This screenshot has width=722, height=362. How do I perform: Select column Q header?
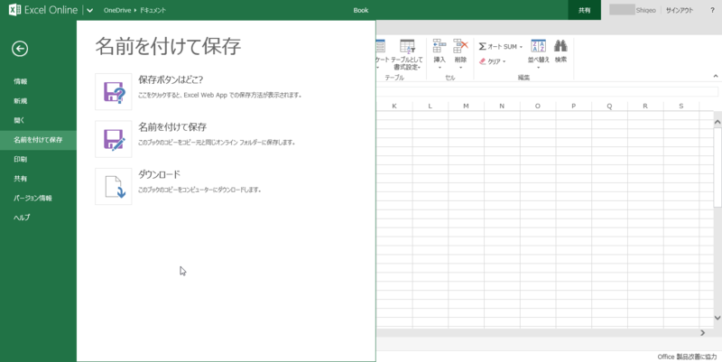point(609,106)
